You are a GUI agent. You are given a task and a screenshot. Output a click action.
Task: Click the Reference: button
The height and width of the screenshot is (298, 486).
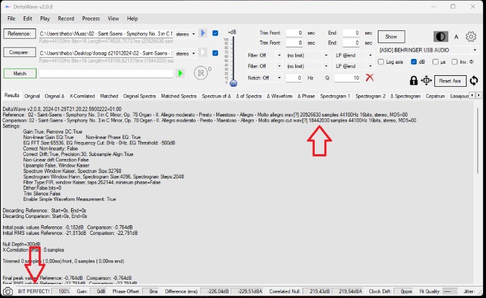coord(19,34)
